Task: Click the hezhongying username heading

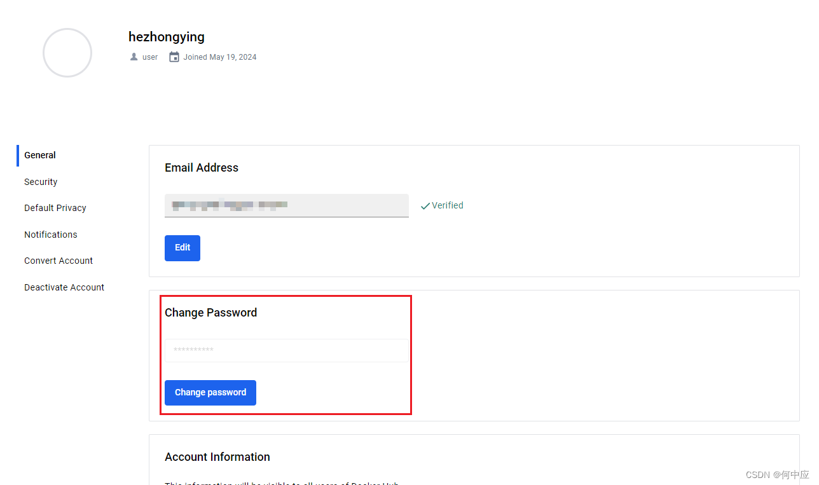Action: coord(167,37)
